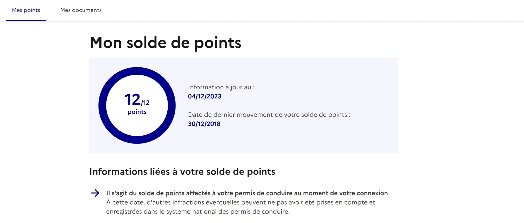Click the active tab underline indicator

(x=26, y=20)
